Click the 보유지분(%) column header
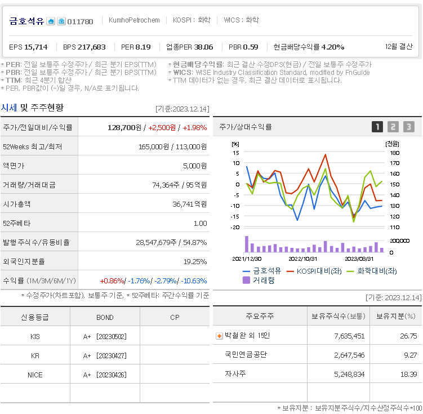Image resolution: width=423 pixels, height=414 pixels. point(396,316)
